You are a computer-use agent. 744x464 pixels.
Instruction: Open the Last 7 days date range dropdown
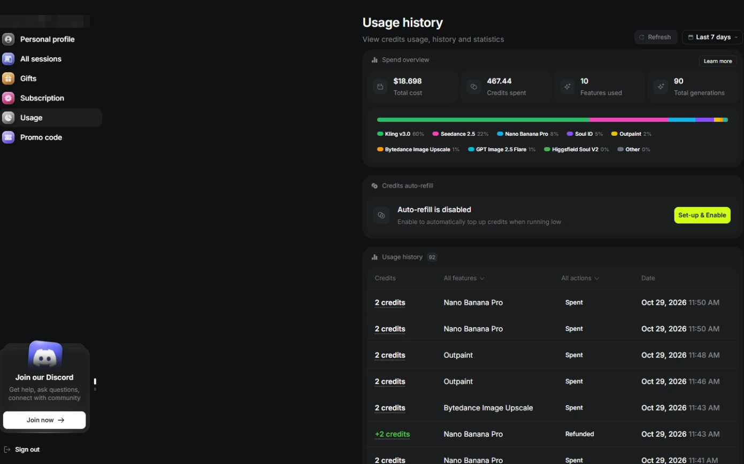[712, 37]
